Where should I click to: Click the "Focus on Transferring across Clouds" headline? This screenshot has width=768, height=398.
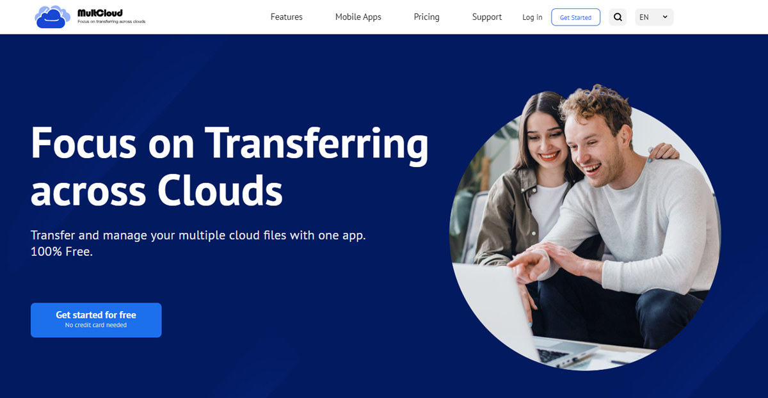230,166
